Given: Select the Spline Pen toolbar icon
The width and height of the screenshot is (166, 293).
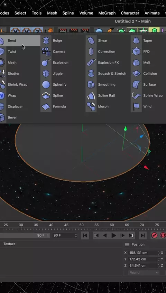Looking at the screenshot, I should click(110, 31).
